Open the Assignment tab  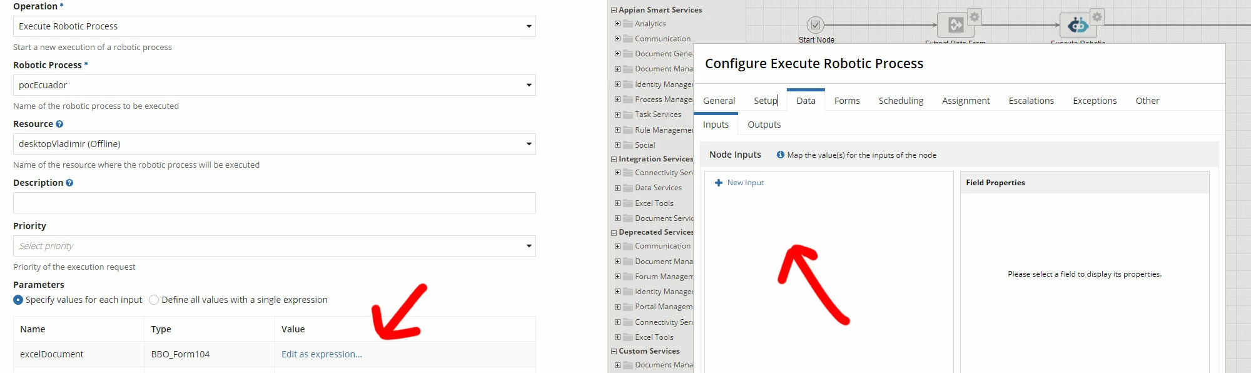coord(966,101)
